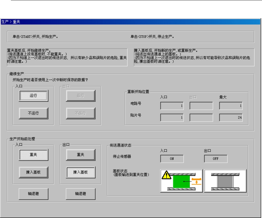The width and height of the screenshot is (262, 218).
Task: Click green board in inlet conveyor status image
Action: point(181,182)
